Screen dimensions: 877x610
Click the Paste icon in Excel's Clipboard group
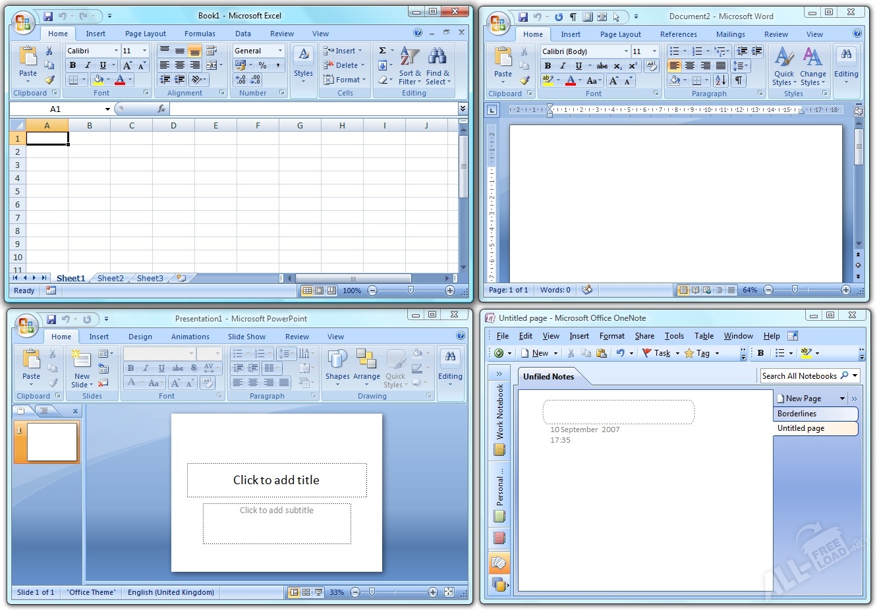tap(28, 57)
